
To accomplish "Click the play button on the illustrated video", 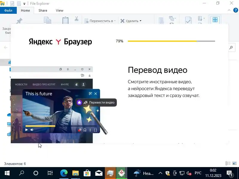I will pos(27,130).
